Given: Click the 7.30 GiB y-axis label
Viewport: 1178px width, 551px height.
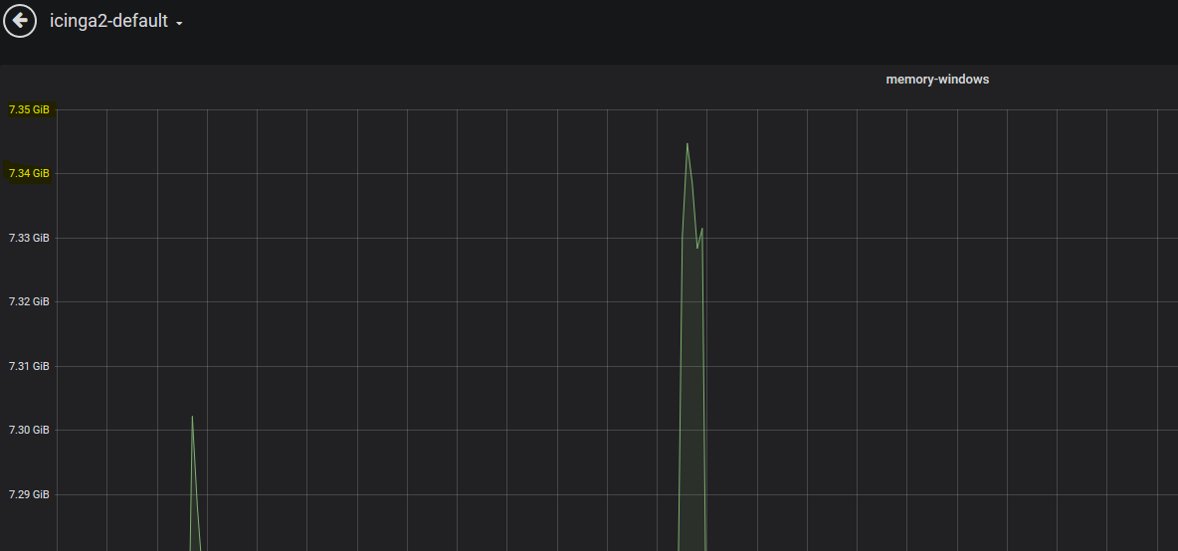Looking at the screenshot, I should coord(29,430).
